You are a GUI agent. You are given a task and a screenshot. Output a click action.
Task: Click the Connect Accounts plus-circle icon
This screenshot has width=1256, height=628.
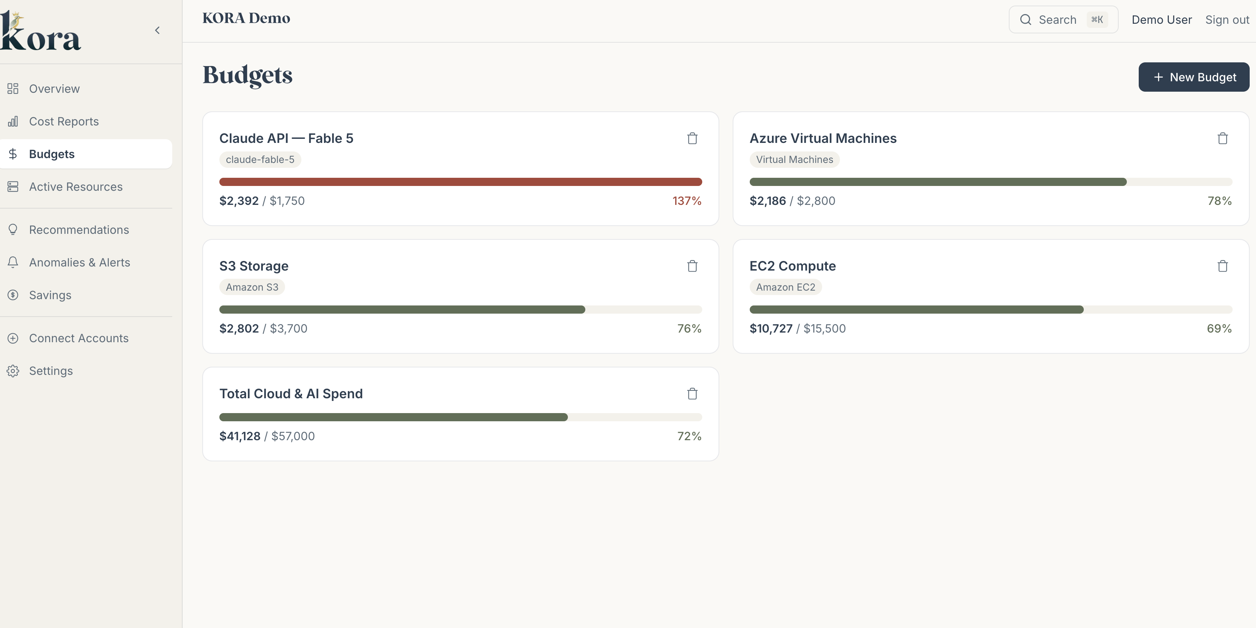point(13,338)
